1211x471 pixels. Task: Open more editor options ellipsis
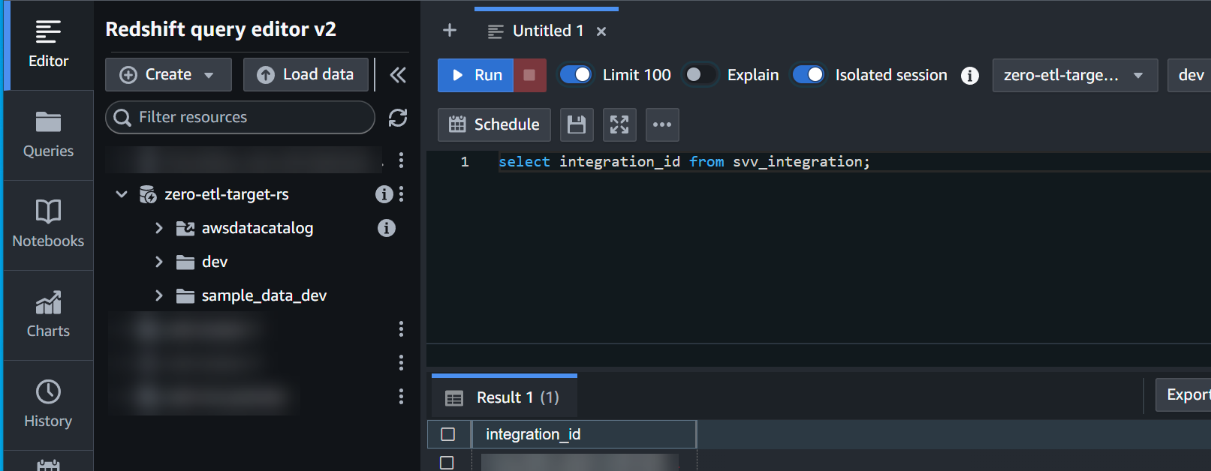tap(662, 124)
